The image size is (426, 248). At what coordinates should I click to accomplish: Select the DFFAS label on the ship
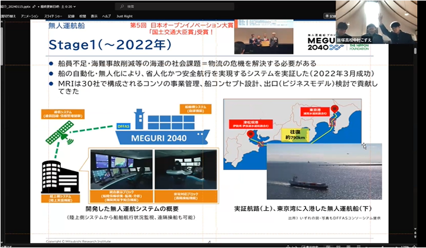[123, 126]
